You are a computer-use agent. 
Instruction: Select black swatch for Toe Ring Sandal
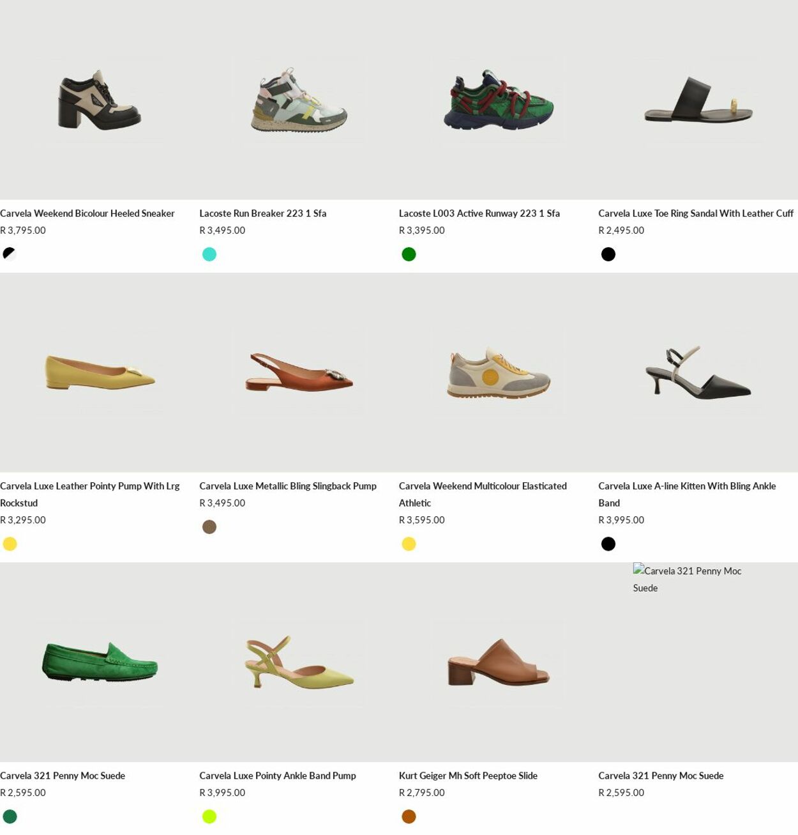tap(608, 254)
